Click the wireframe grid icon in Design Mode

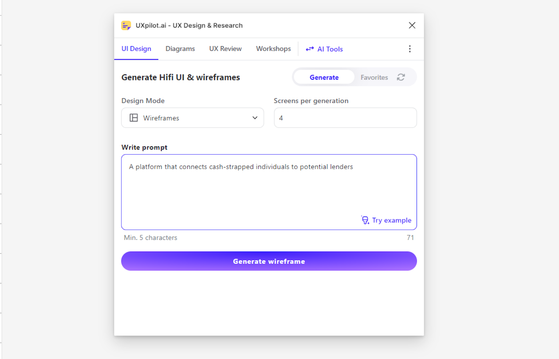tap(134, 118)
